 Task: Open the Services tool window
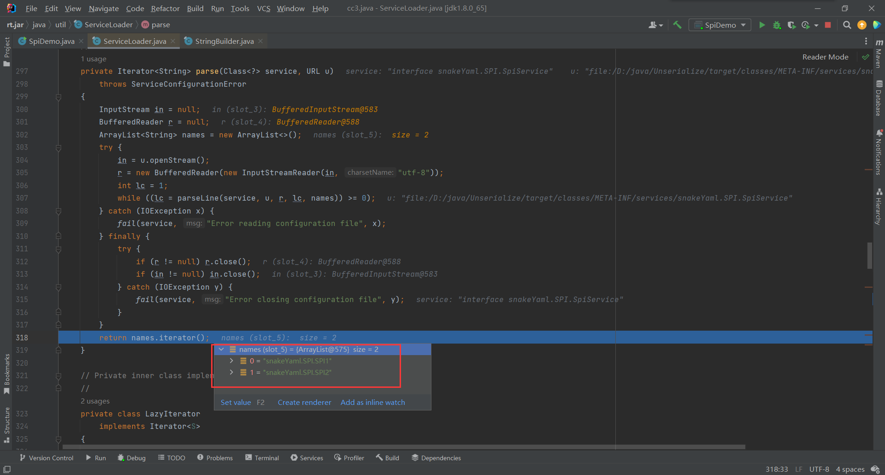point(307,458)
